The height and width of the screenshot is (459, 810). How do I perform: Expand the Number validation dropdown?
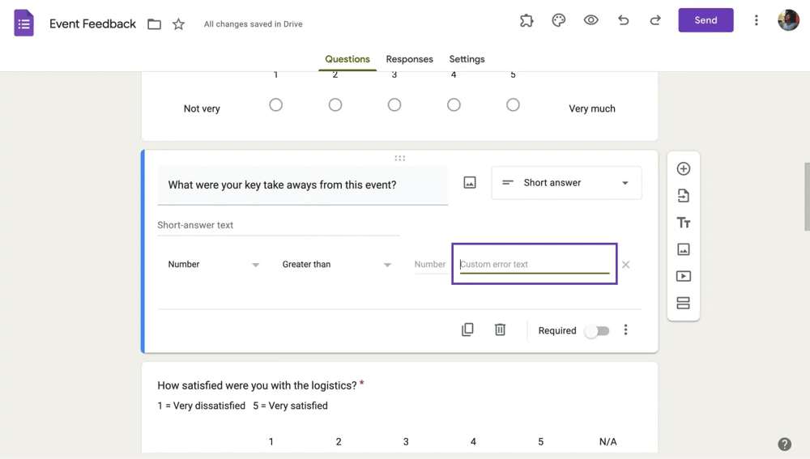(x=213, y=265)
